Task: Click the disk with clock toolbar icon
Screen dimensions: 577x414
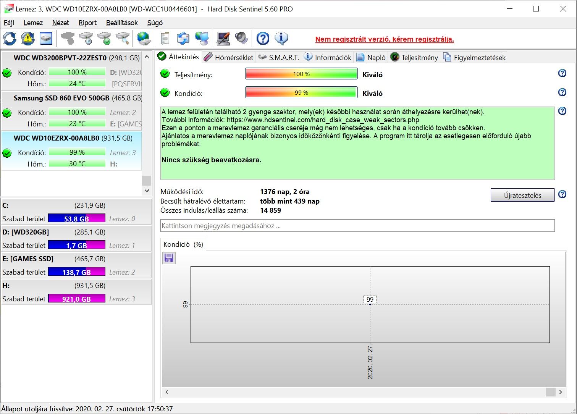Action: click(x=86, y=39)
